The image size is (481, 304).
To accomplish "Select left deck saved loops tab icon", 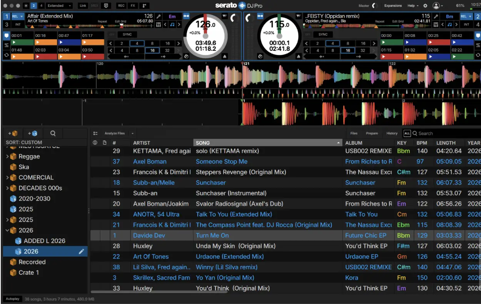I will pos(6,45).
